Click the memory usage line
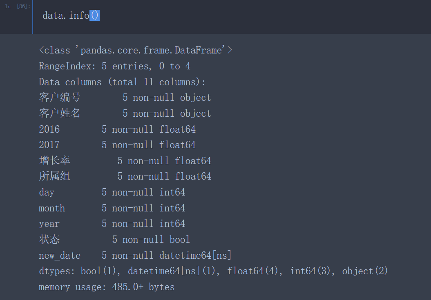431x300 pixels. pyautogui.click(x=107, y=287)
